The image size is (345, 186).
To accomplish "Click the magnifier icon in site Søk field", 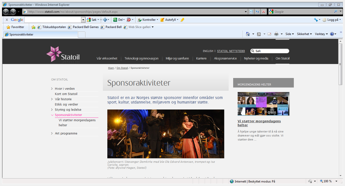I will (x=253, y=51).
